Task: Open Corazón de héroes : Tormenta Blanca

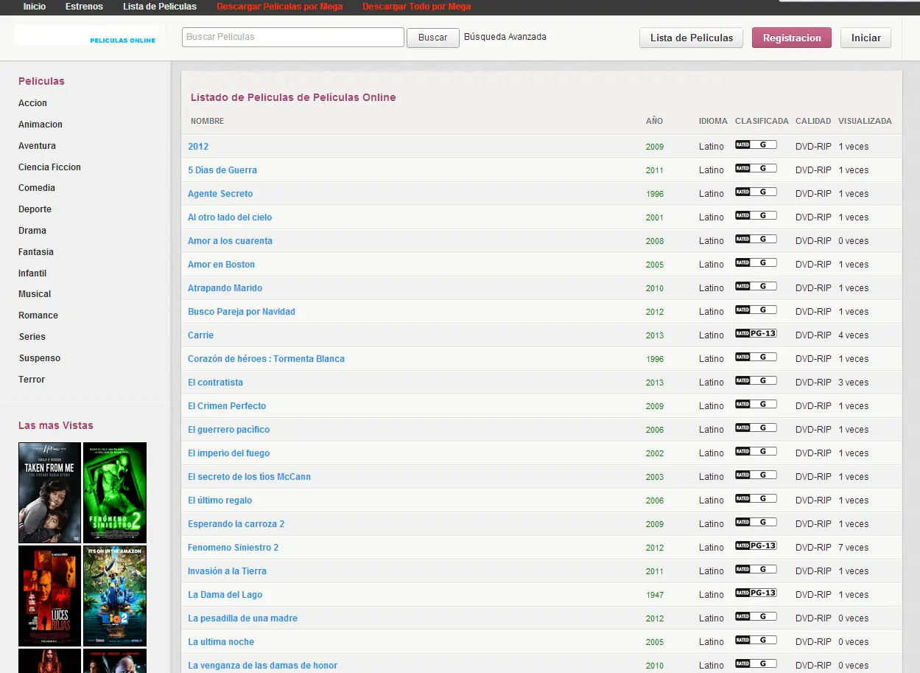Action: [266, 359]
